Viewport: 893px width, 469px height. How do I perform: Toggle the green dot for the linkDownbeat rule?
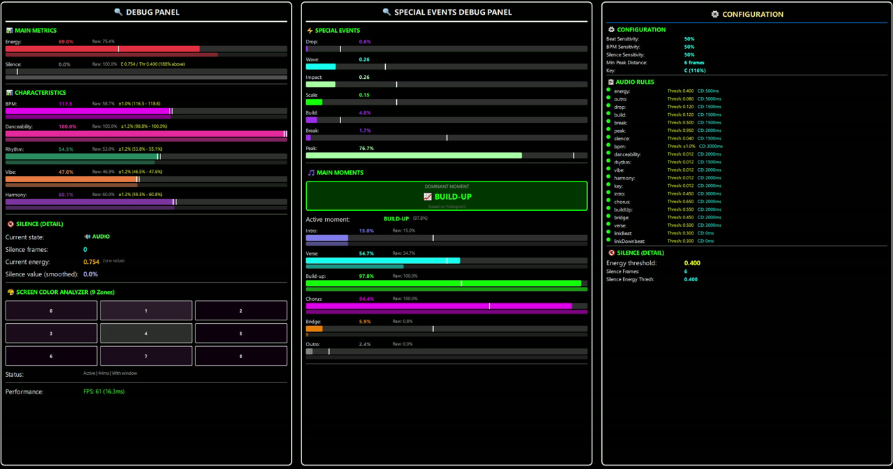[x=608, y=240]
